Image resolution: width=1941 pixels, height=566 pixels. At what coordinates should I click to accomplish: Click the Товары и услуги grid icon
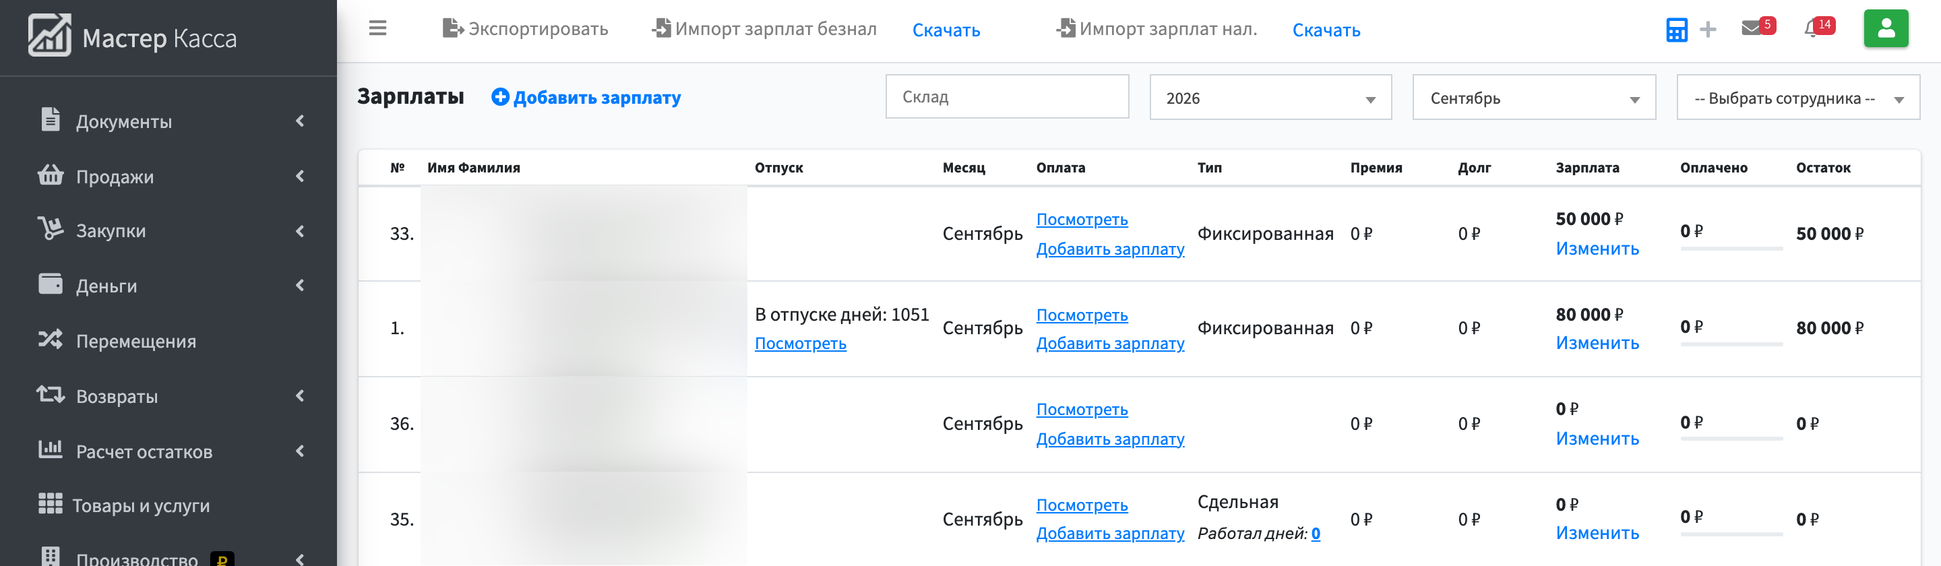(x=51, y=504)
